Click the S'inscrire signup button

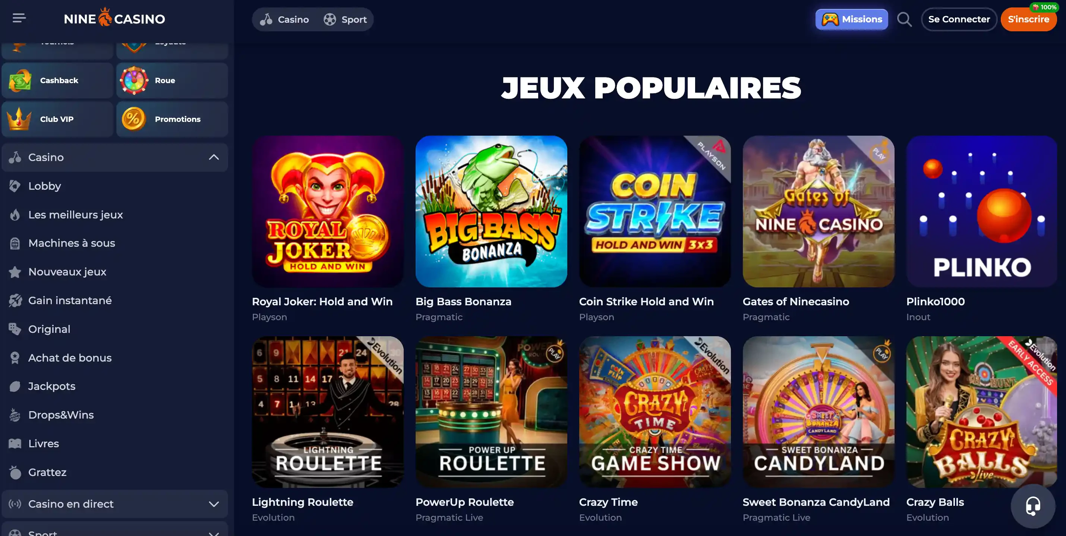[1028, 19]
